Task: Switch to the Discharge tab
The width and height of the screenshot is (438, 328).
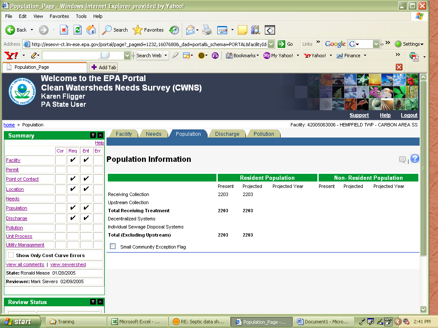Action: pyautogui.click(x=227, y=134)
